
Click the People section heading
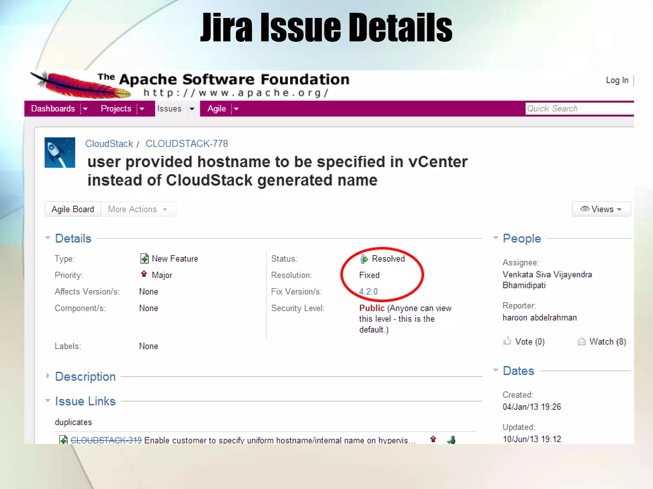pyautogui.click(x=522, y=238)
